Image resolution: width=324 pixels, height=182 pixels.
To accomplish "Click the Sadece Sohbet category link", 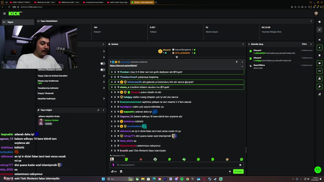I will click(51, 120).
